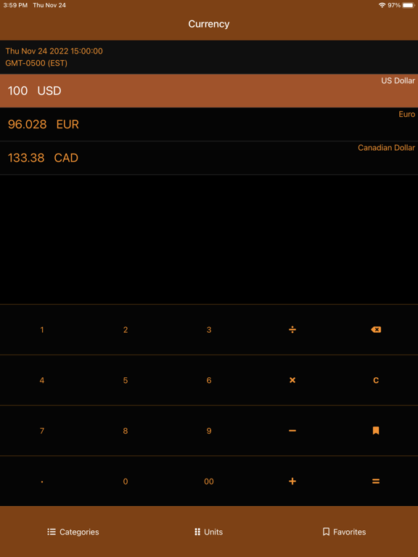Screen dimensions: 418x557
Task: Clear input with the C key
Action: 376,380
